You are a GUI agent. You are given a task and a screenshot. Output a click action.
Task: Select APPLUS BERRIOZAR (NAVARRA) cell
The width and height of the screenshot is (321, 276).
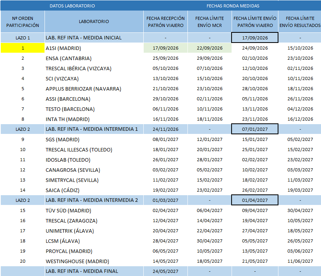pyautogui.click(x=94, y=89)
